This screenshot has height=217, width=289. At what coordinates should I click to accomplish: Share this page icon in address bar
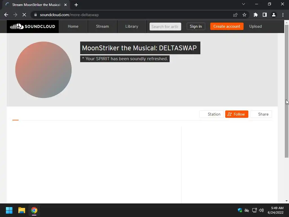pyautogui.click(x=235, y=15)
